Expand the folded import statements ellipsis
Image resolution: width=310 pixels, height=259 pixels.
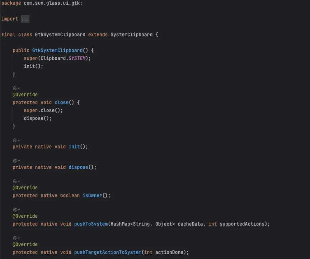pyautogui.click(x=25, y=19)
